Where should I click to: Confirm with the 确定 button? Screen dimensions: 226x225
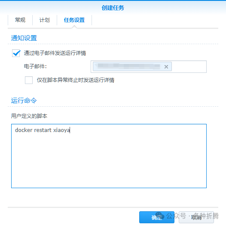[x=157, y=217]
